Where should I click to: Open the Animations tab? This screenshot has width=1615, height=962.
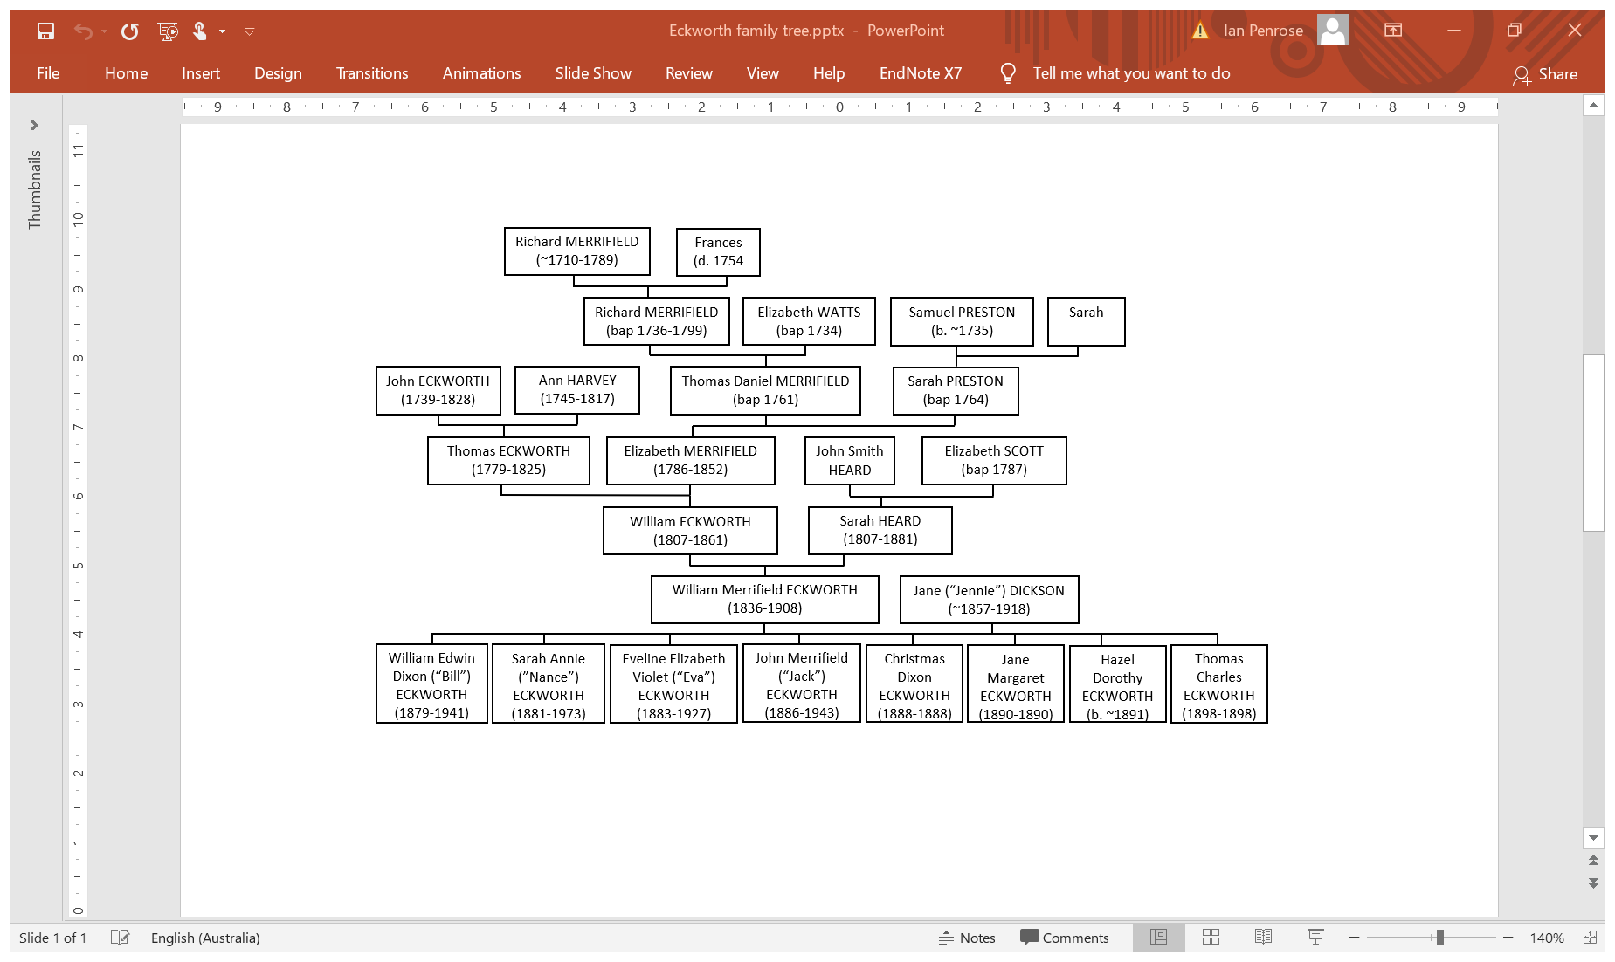click(481, 73)
